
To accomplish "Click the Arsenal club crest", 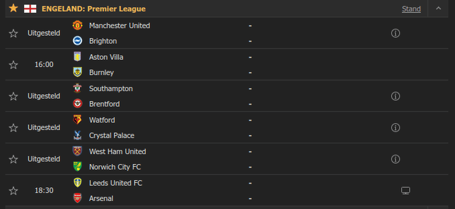I will coord(77,198).
